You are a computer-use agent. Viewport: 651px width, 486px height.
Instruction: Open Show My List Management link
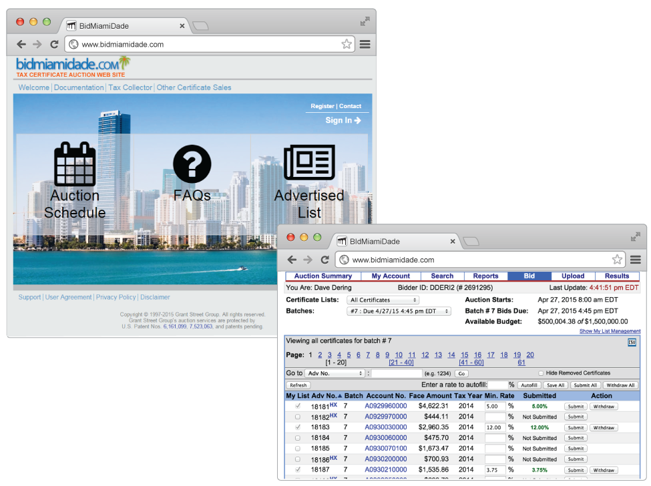610,331
